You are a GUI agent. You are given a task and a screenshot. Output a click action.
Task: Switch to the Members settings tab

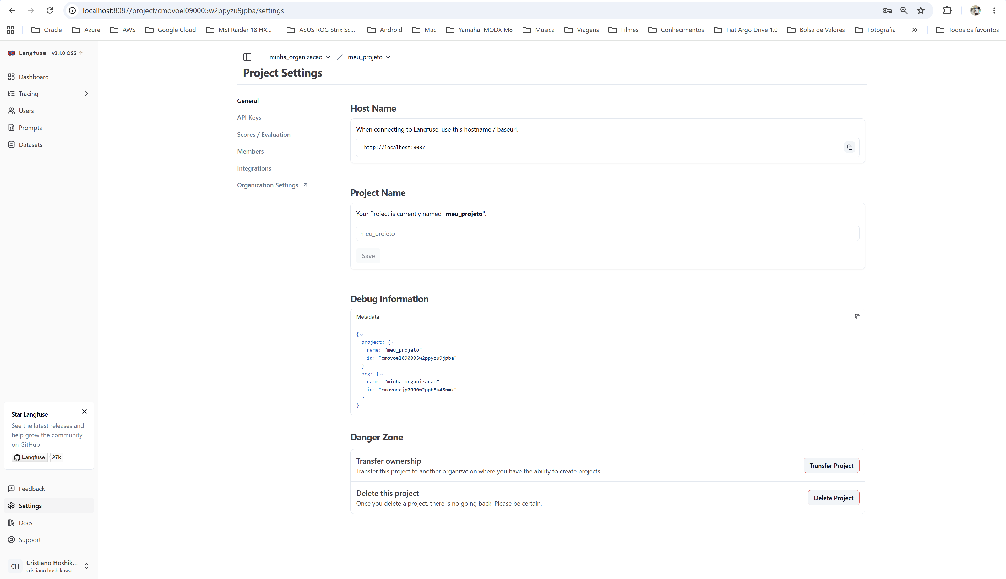pos(250,151)
